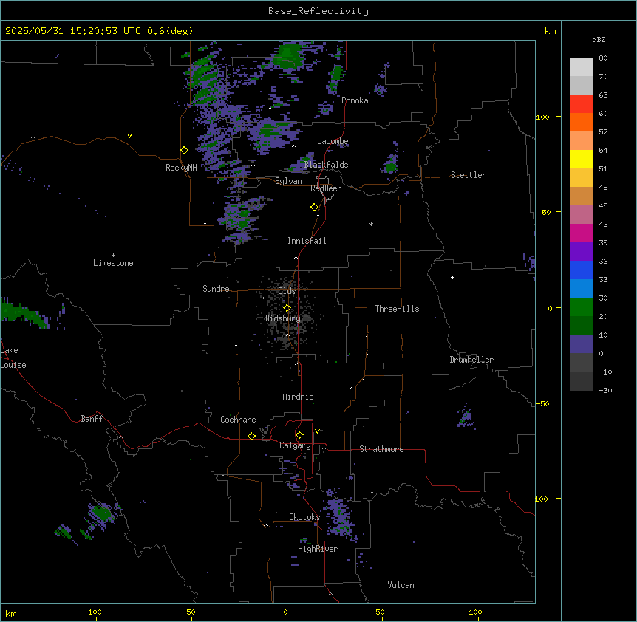This screenshot has height=622, width=637.
Task: Select the blue 36-33 dBZ legend swatch
Action: tap(581, 270)
